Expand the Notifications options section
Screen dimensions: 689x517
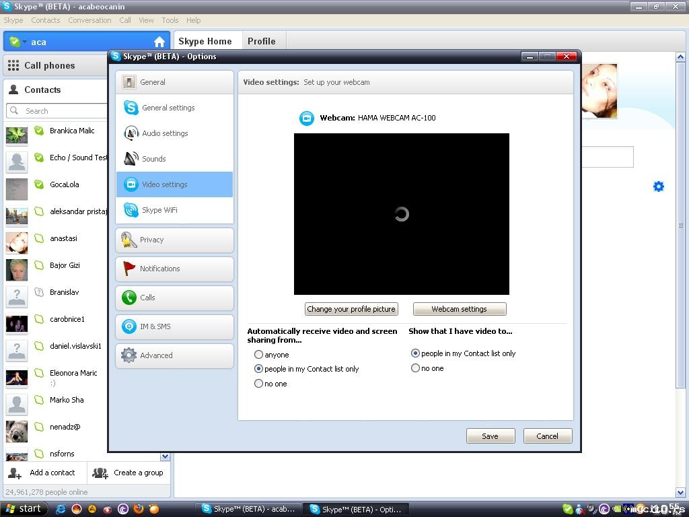(174, 269)
